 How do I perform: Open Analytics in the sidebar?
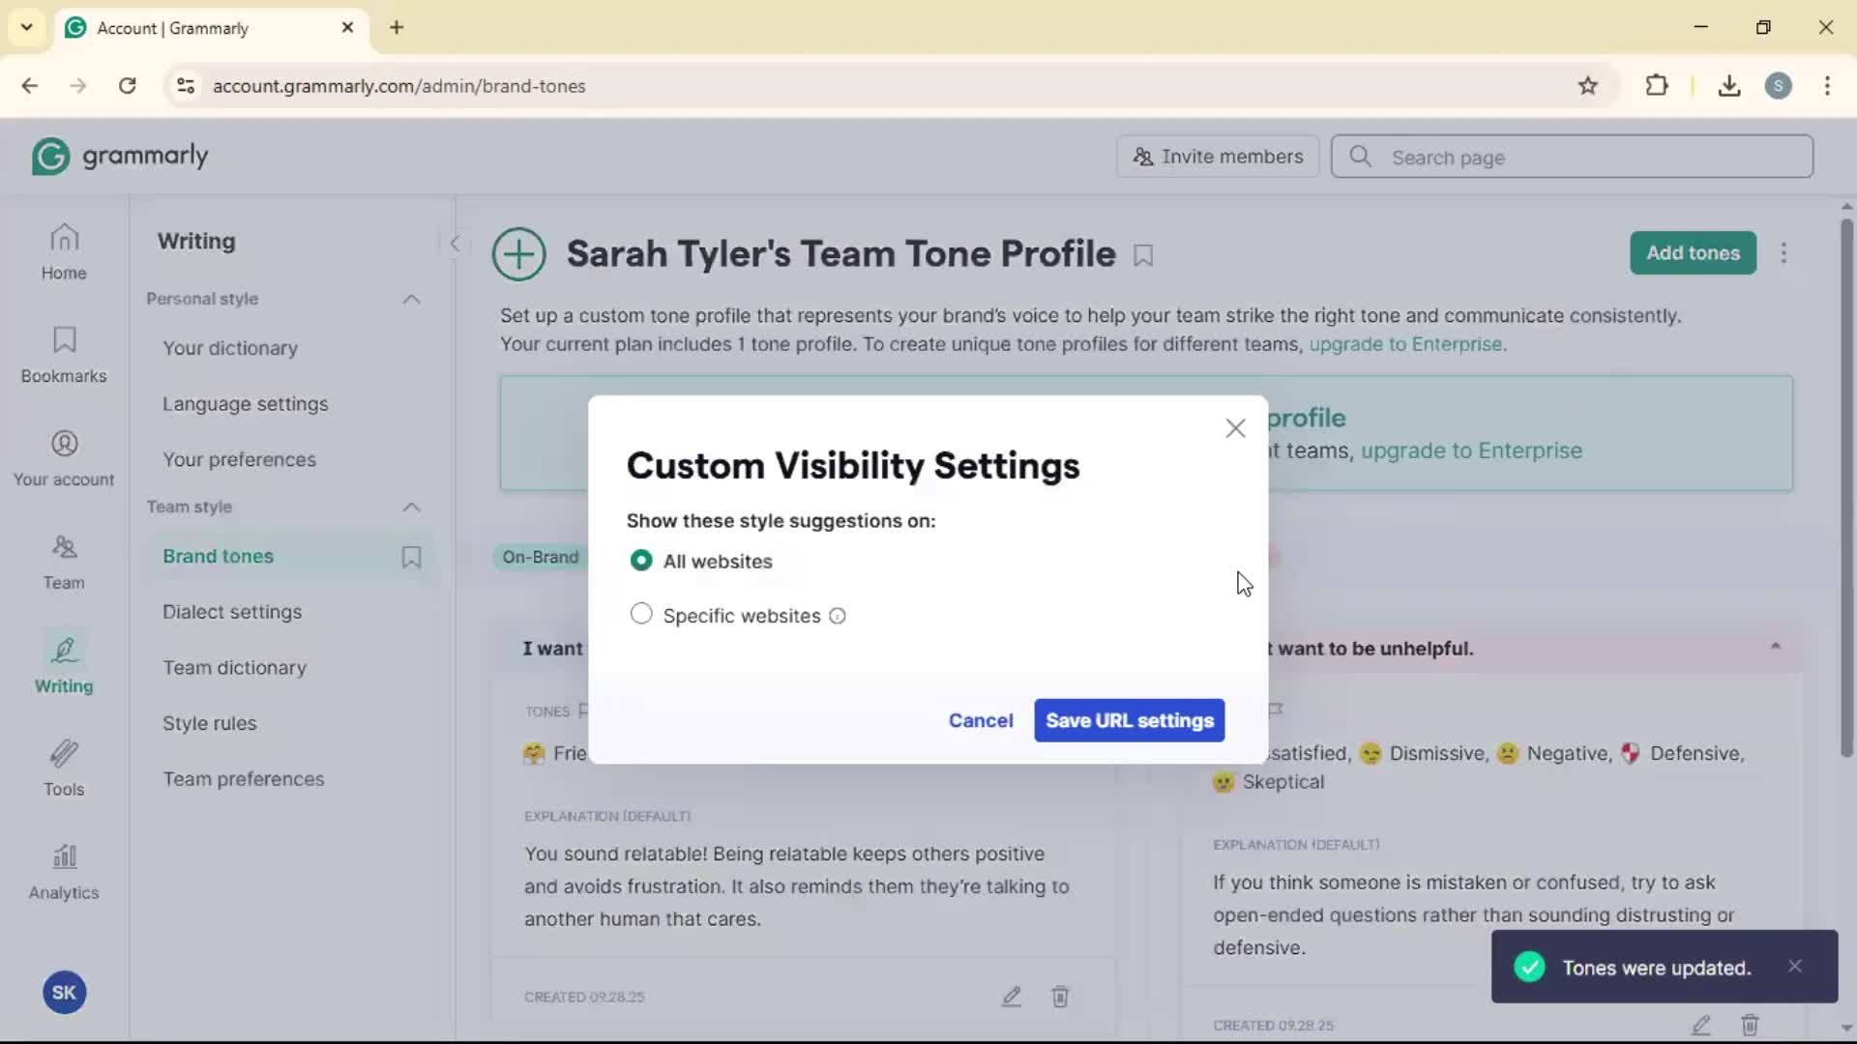tap(64, 872)
